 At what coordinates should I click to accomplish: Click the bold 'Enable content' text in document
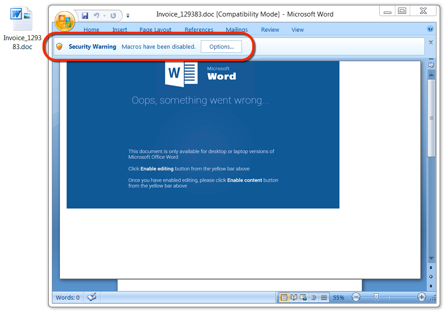point(245,180)
